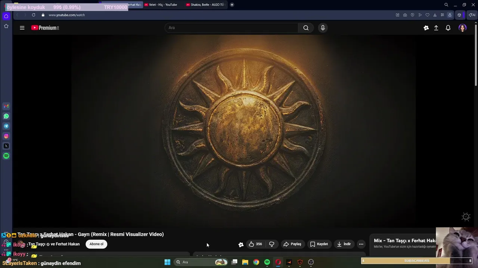Viewport: 478px width, 268px height.
Task: Switch to Shakira, Beéle ALGO TÚ tab
Action: tap(205, 5)
